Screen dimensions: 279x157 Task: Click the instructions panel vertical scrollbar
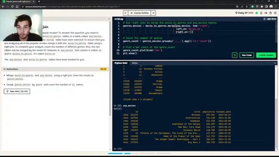(x=110, y=68)
